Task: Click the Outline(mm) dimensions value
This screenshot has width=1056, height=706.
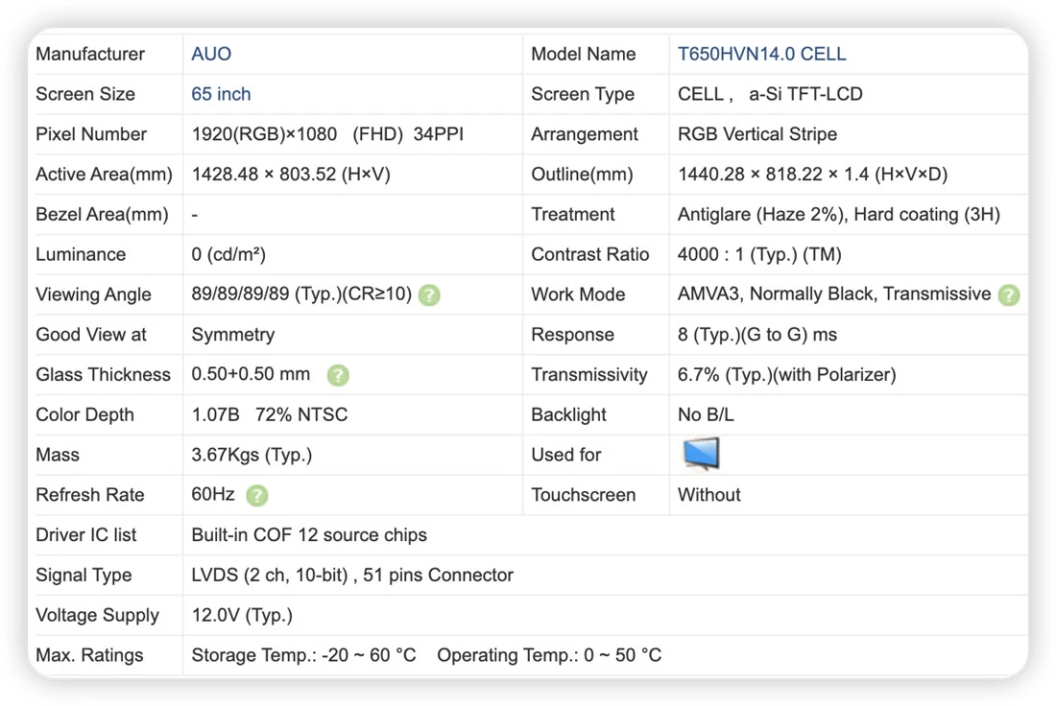Action: [x=812, y=175]
